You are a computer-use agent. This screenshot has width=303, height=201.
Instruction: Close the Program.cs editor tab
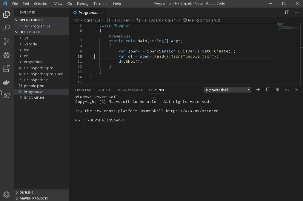102,13
